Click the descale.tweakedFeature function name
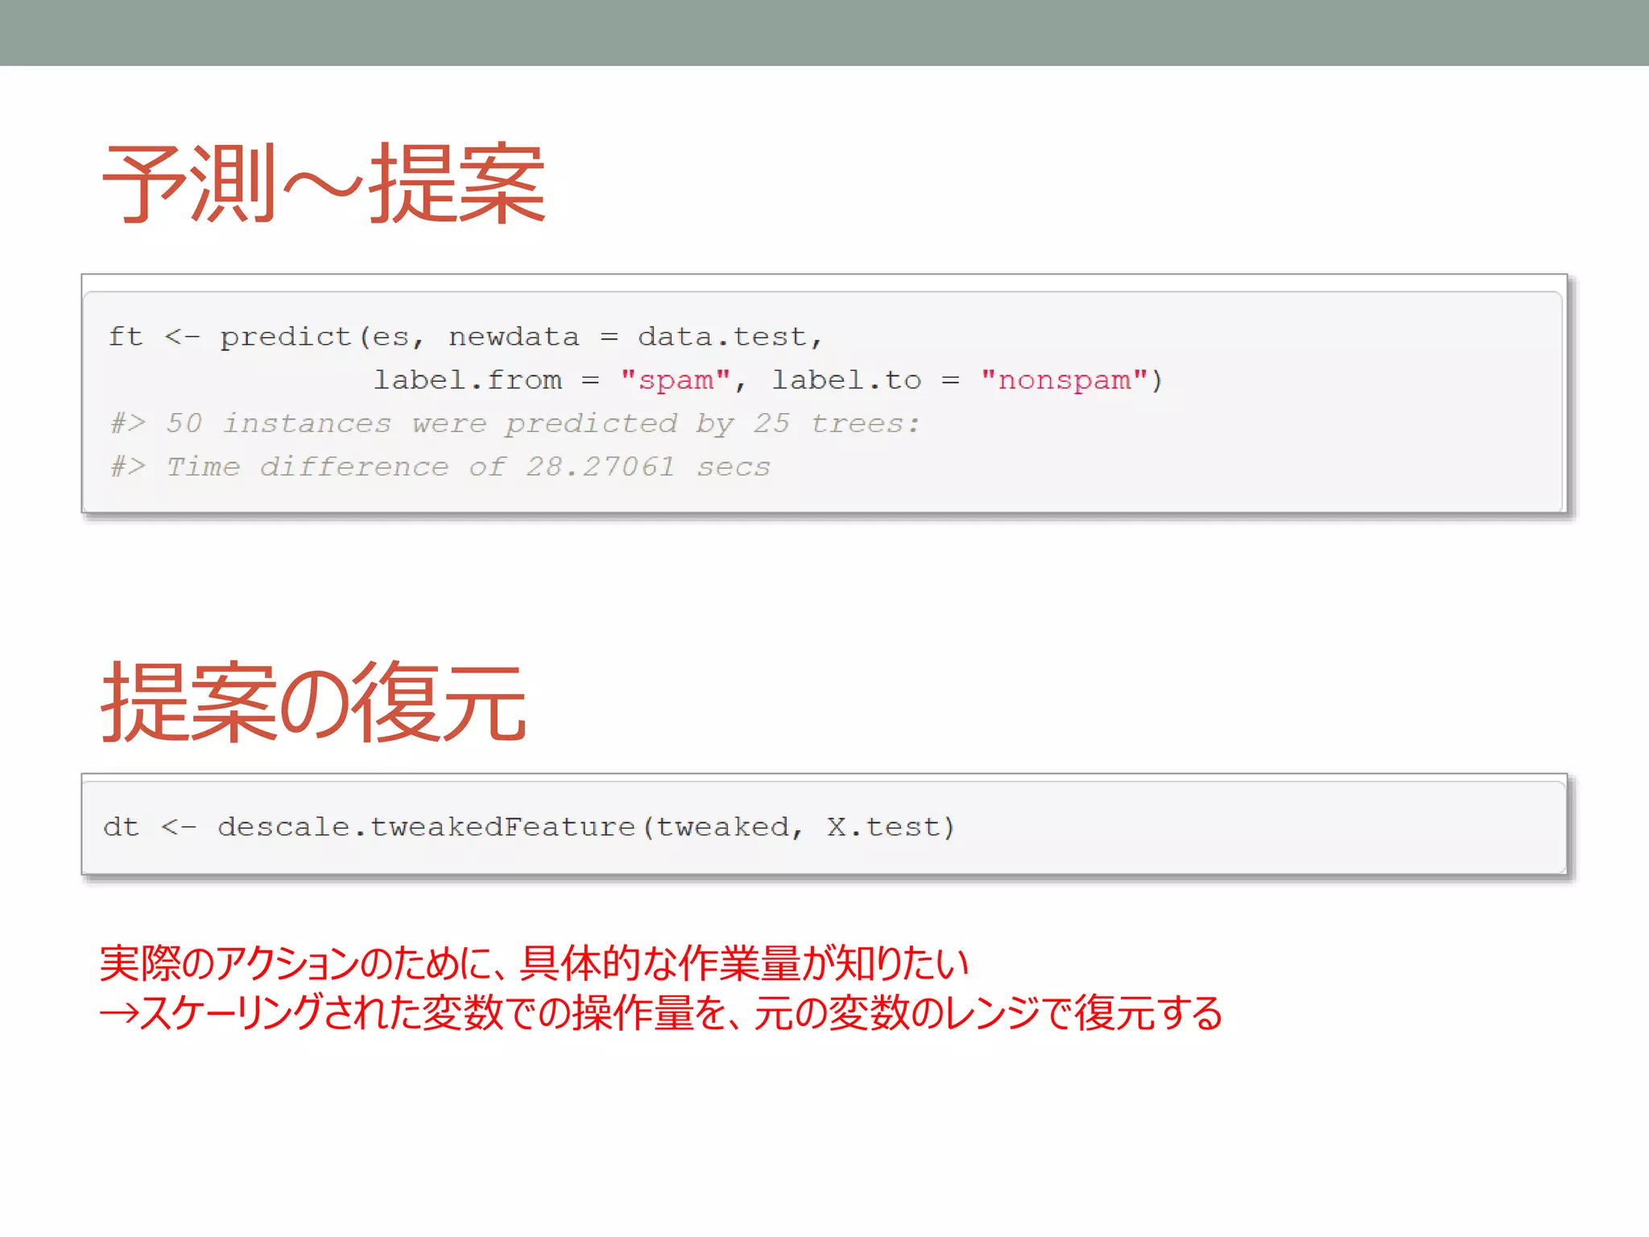 click(x=426, y=827)
